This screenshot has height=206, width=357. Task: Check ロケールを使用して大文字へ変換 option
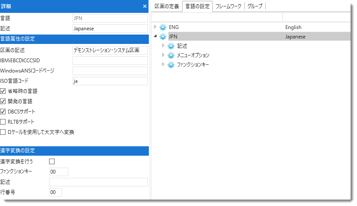pos(3,132)
